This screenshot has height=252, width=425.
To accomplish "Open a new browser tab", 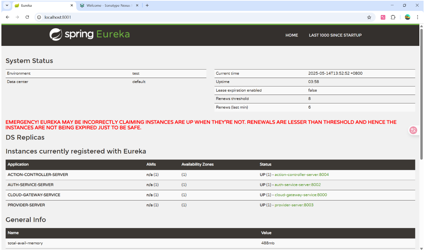I will tap(147, 5).
